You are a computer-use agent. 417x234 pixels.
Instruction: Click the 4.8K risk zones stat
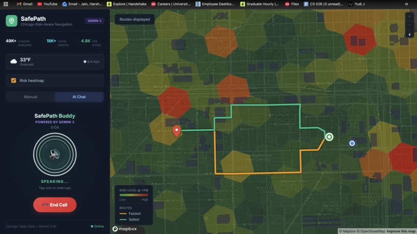91,43
